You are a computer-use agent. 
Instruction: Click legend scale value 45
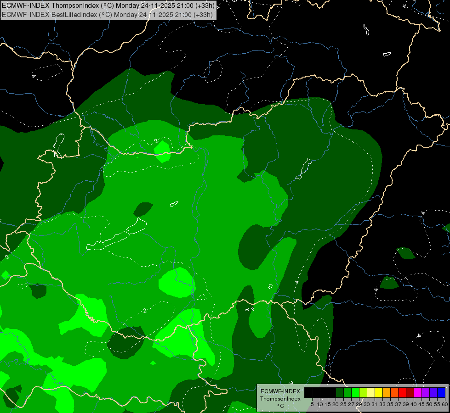422,404
